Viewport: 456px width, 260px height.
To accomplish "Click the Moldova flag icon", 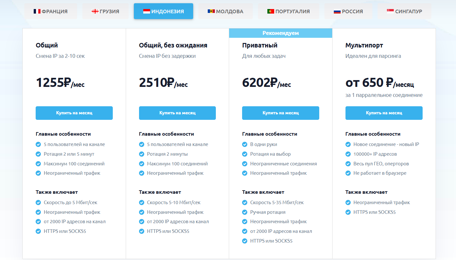I will coord(211,11).
